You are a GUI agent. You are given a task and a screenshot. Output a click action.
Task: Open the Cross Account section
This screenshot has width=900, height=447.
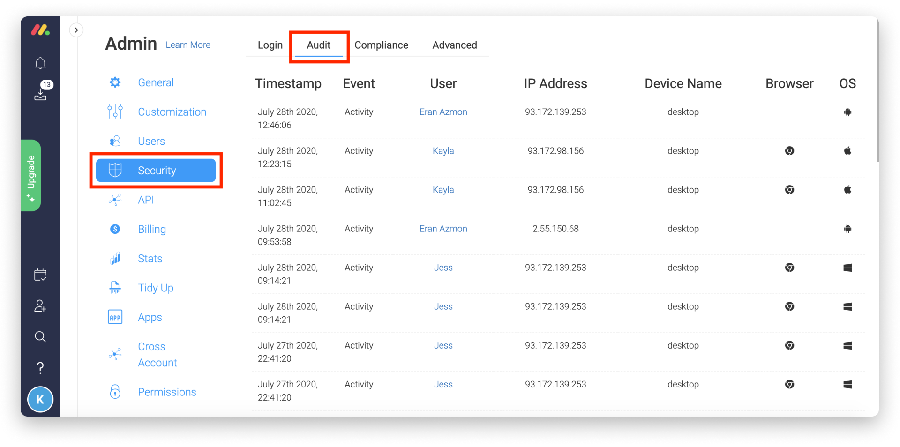pyautogui.click(x=157, y=355)
